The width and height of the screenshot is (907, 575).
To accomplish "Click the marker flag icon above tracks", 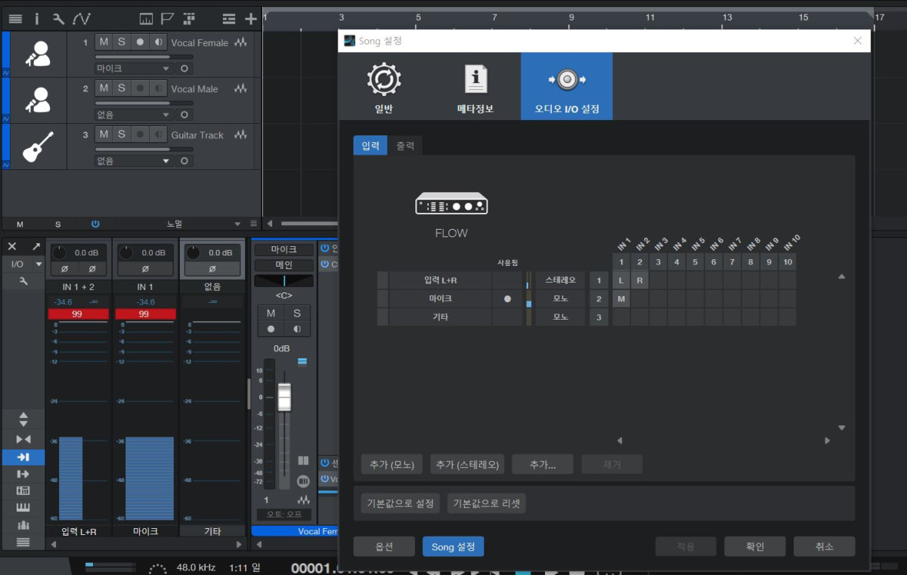I will 168,19.
